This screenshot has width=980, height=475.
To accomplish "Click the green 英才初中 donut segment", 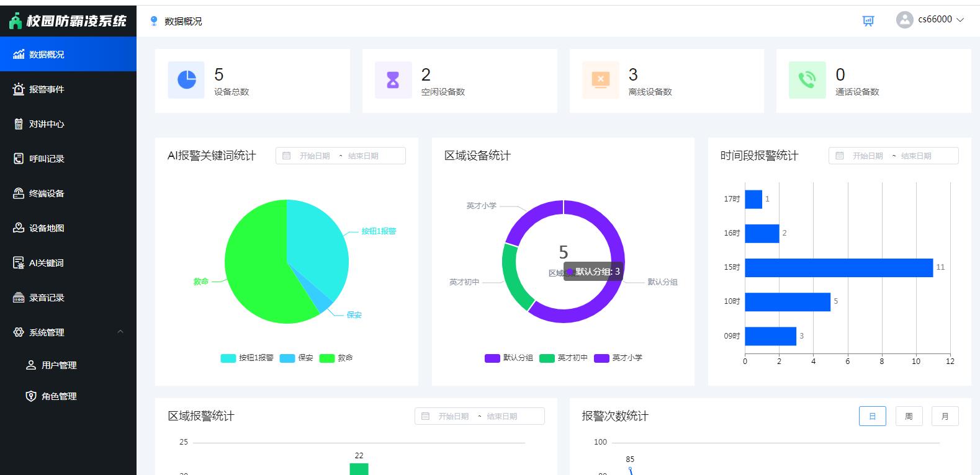I will point(514,279).
